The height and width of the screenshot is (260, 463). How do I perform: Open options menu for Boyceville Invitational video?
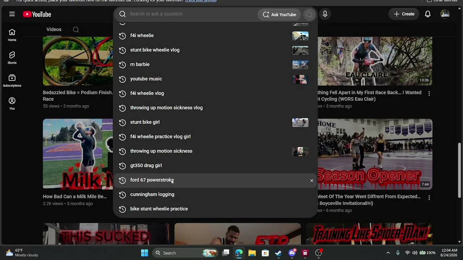click(429, 198)
